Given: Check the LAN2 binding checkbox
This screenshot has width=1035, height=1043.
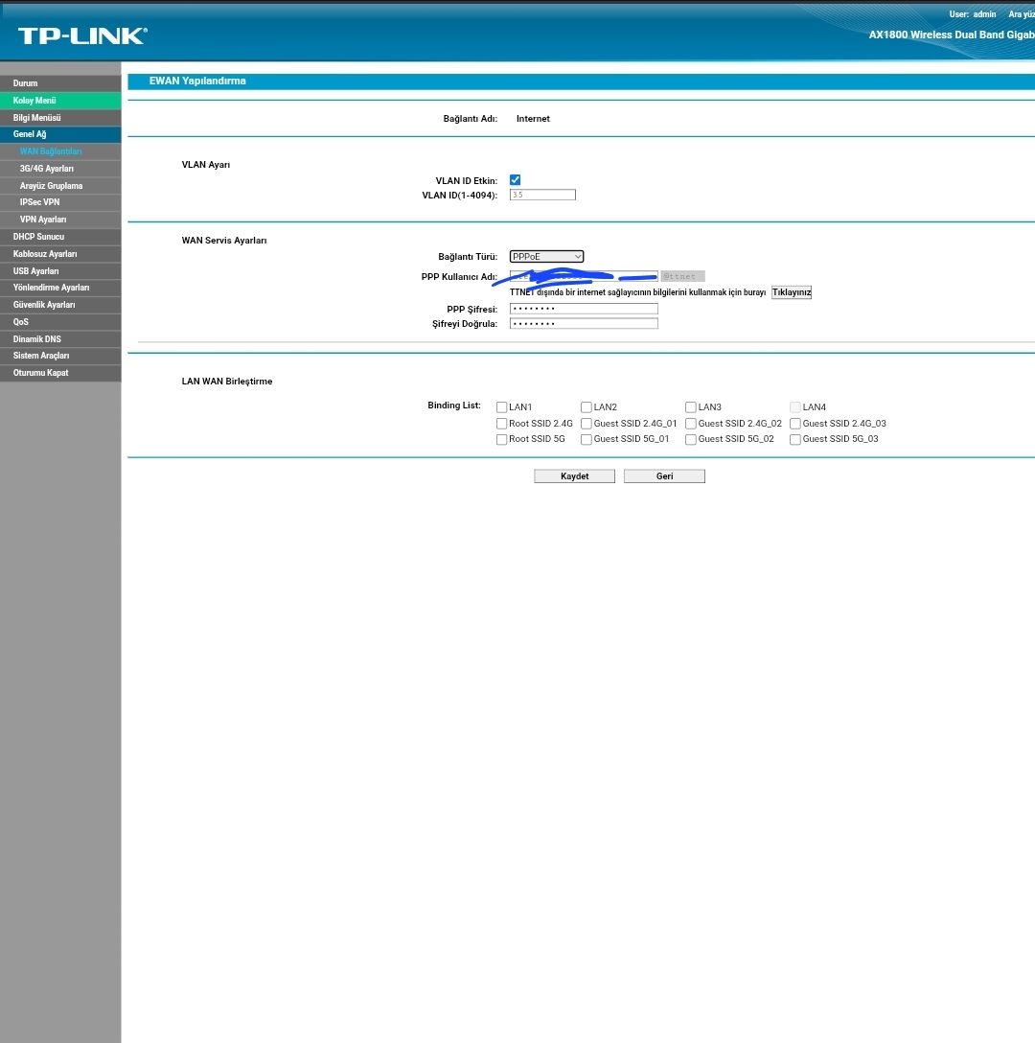Looking at the screenshot, I should pos(586,407).
